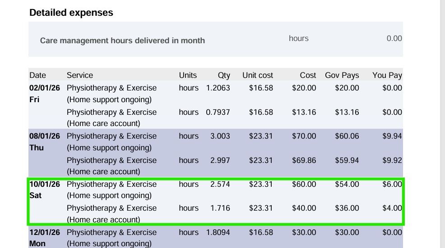Click the Qty column header
445x248 pixels.
[223, 75]
